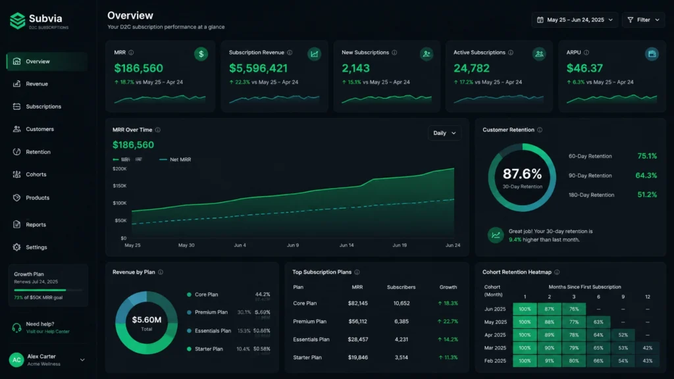This screenshot has width=674, height=379.
Task: Click the info icon next to MRR
Action: (x=131, y=53)
